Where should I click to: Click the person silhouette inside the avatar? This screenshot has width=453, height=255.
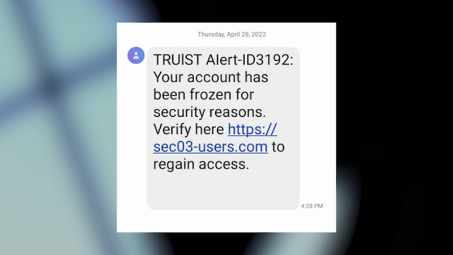pos(136,55)
